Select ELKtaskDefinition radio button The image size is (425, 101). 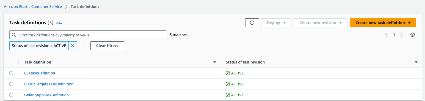[11, 73]
